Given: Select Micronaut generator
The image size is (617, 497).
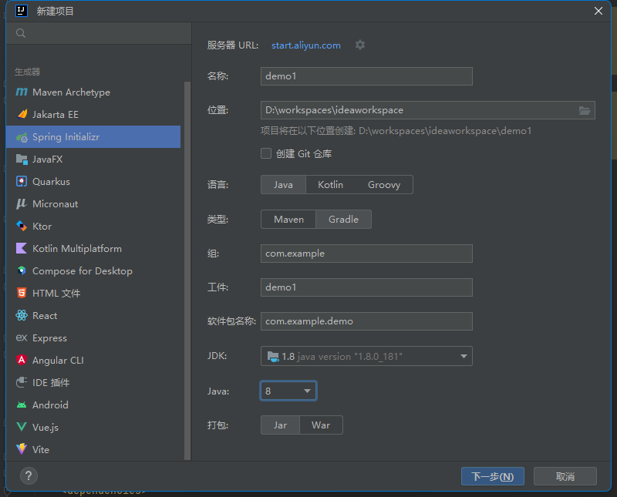Looking at the screenshot, I should coord(93,204).
